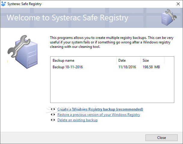
Task: Click arrow bullet beside Delete an existing backup
Action: tap(53, 120)
